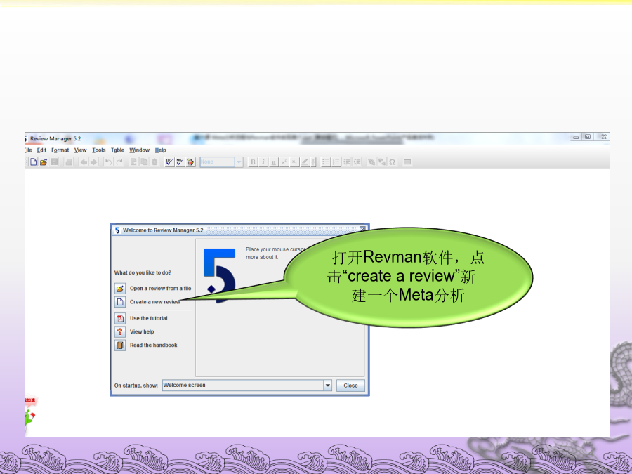632x474 pixels.
Task: Click the Welcome to Review Manager 5.2 title
Action: (x=163, y=230)
